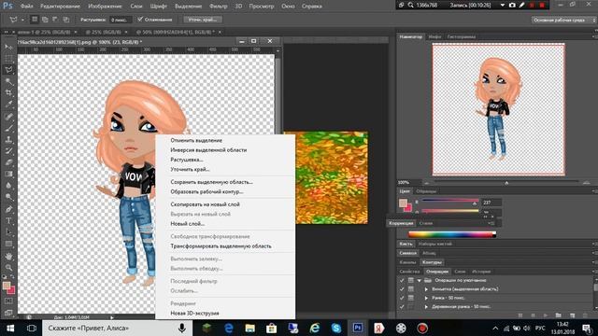This screenshot has width=598, height=336.
Task: Toggle check for Рамка - 50 пикс. action
Action: tap(402, 298)
